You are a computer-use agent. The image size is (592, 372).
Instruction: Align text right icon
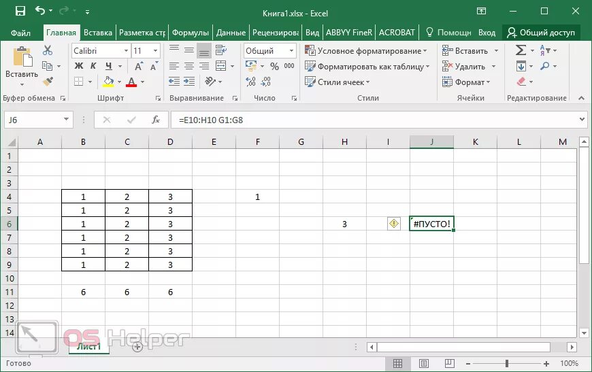[204, 66]
